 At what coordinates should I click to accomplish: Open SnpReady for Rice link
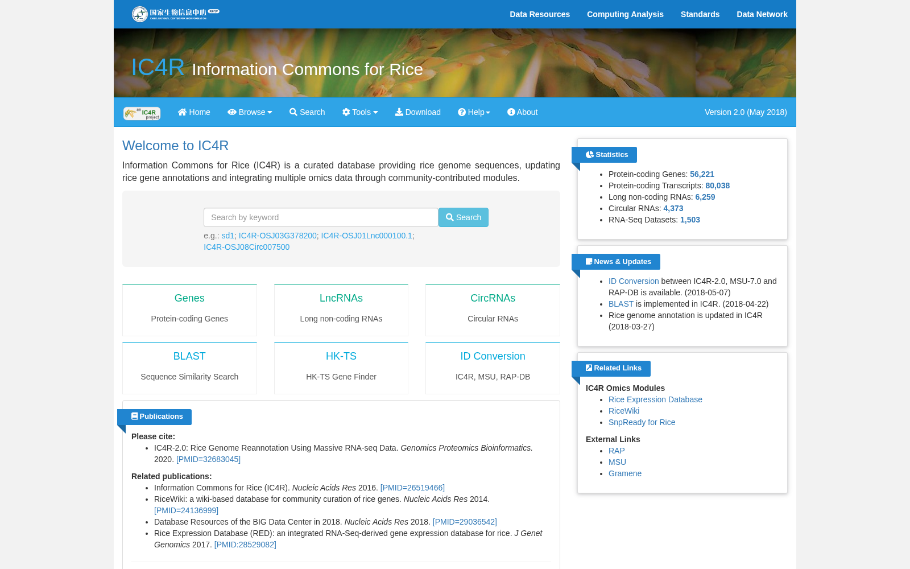pyautogui.click(x=642, y=422)
